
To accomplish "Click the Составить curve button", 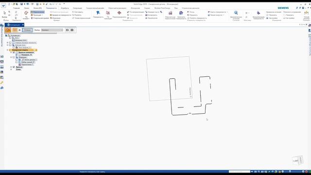I will point(78,12).
